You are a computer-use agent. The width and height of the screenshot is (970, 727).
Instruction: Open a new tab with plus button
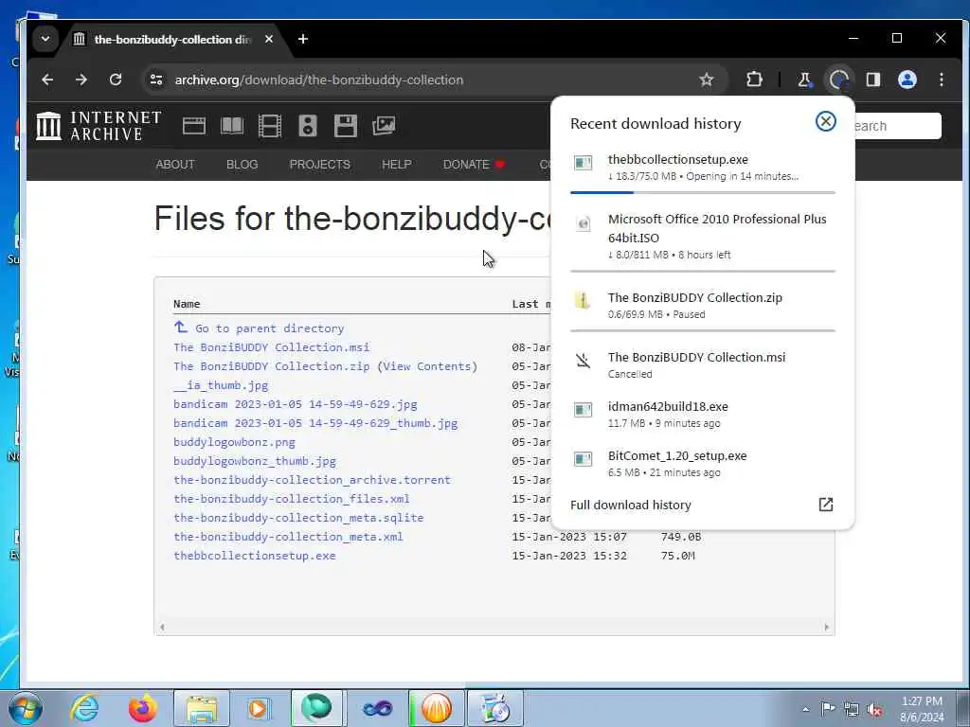302,39
